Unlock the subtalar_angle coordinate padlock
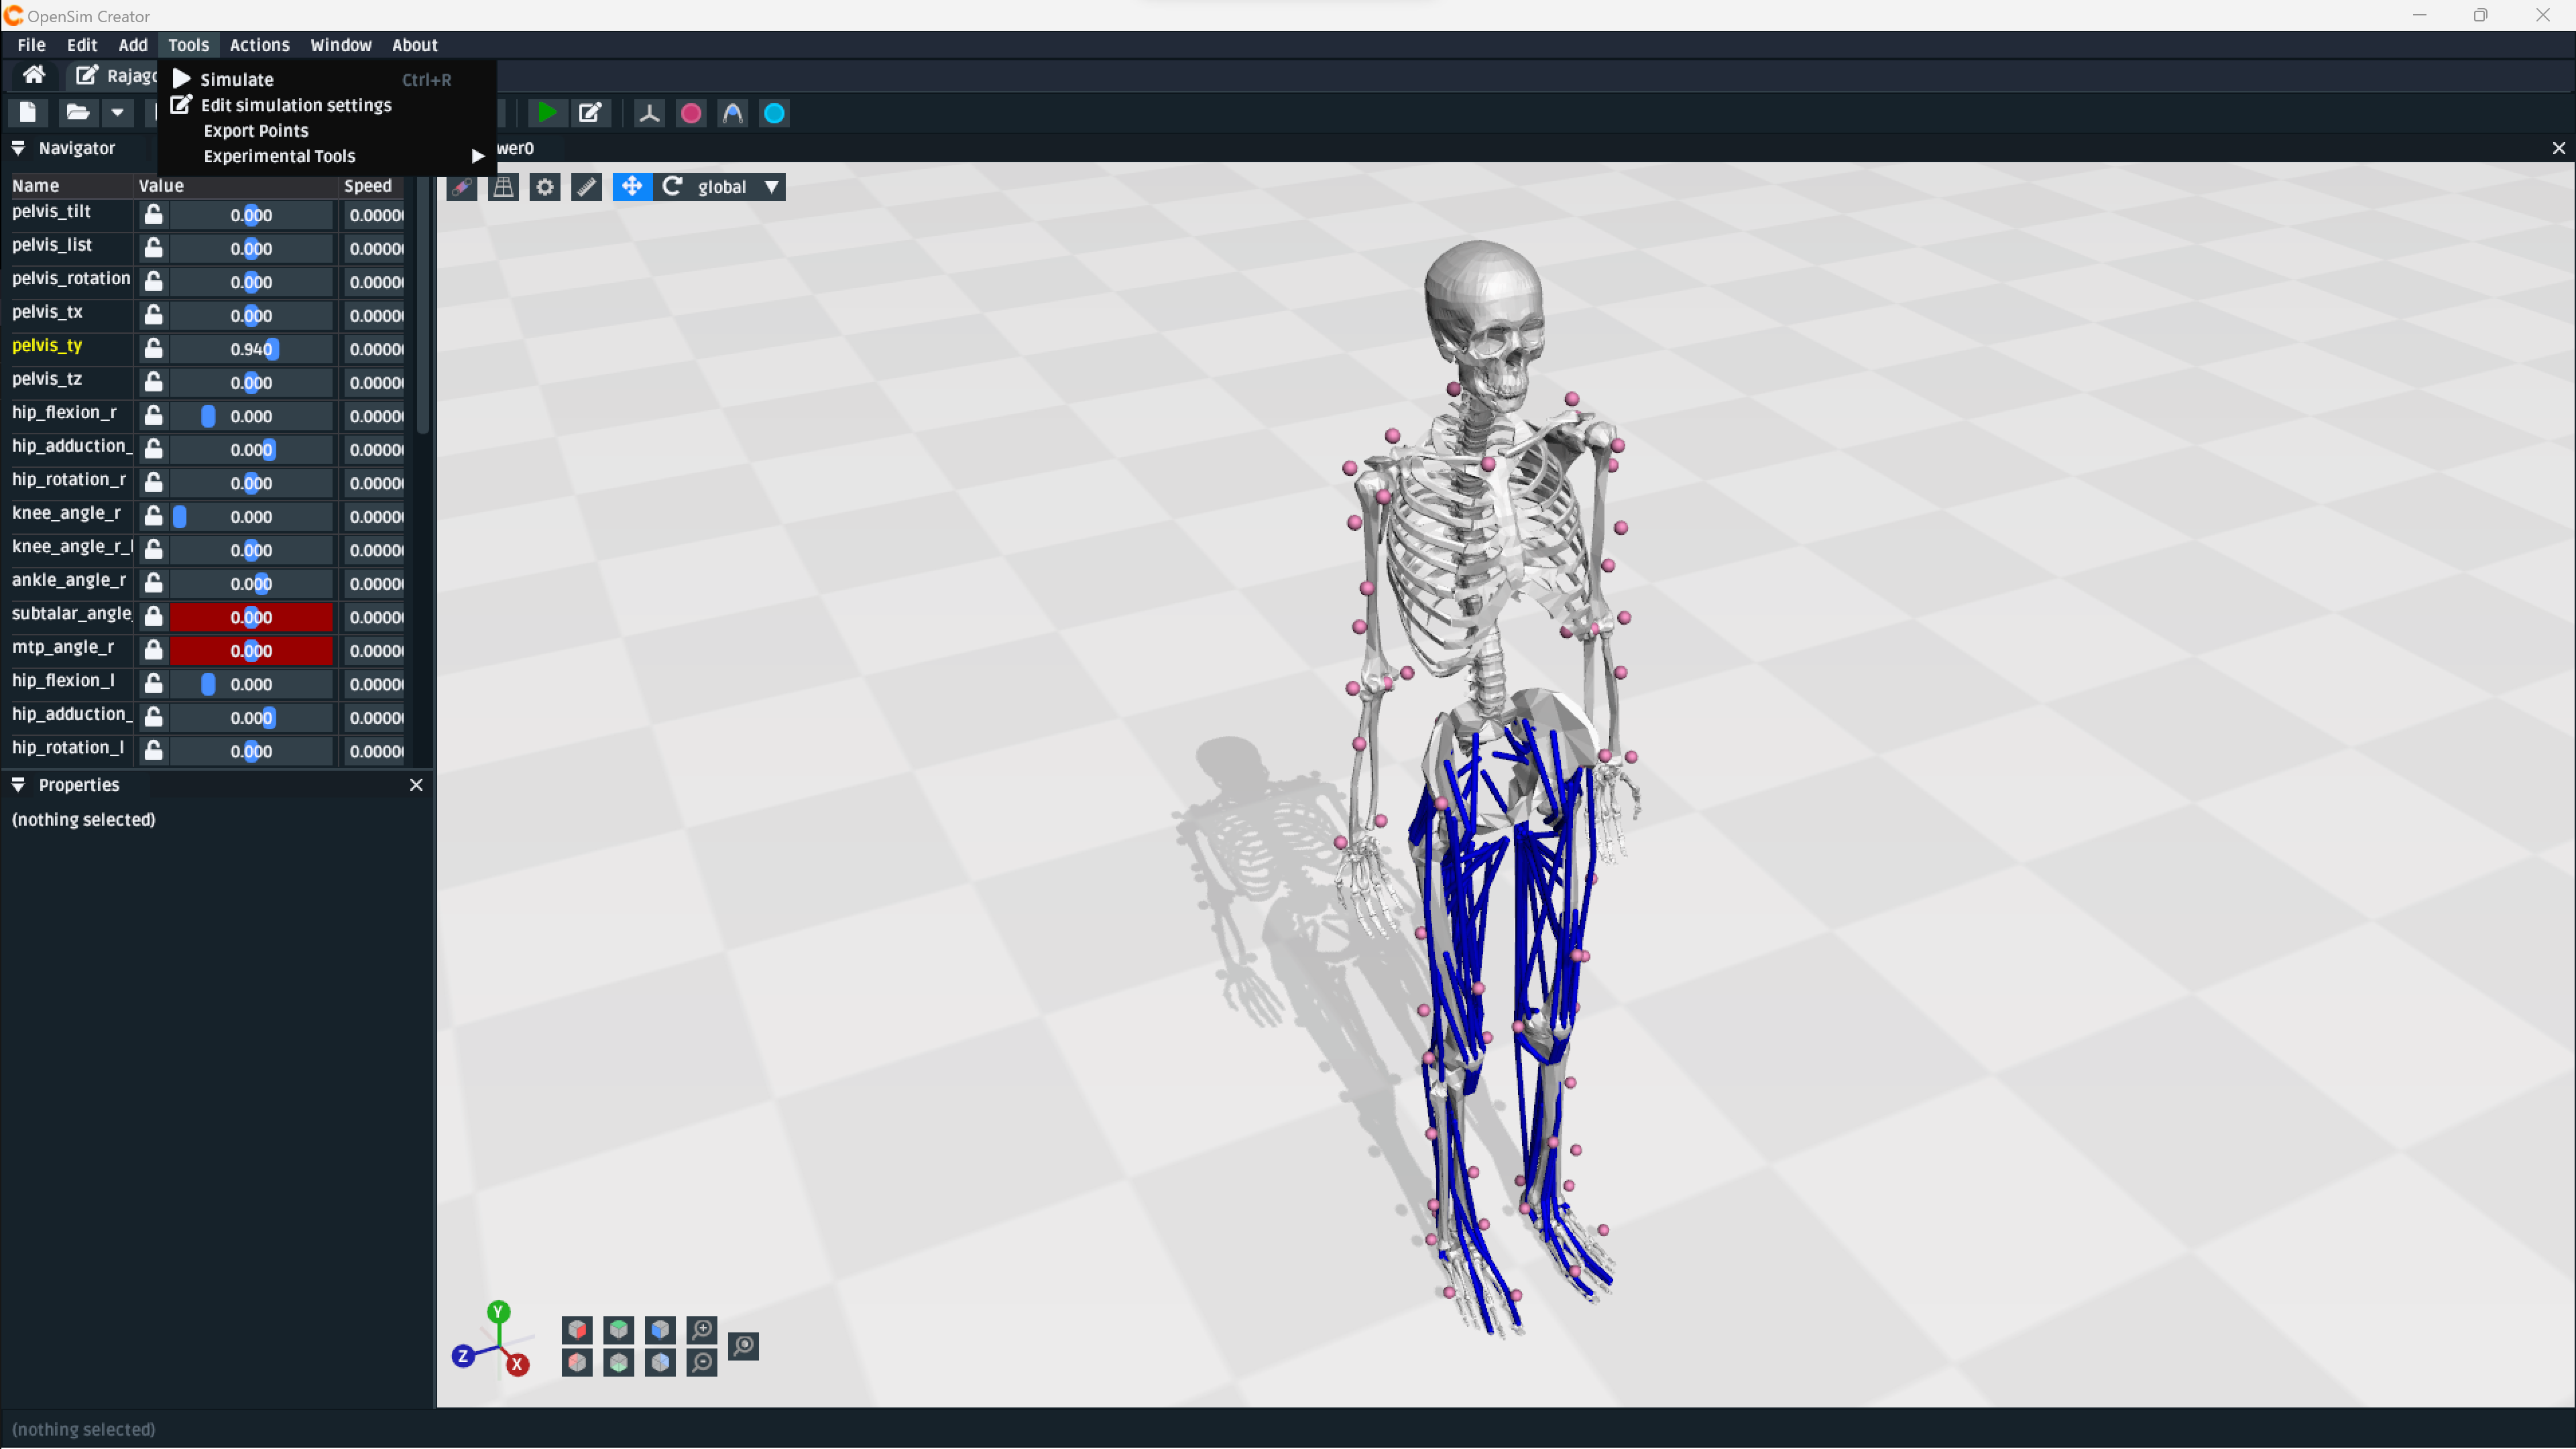Screen dimensions: 2576x1449 tap(153, 617)
